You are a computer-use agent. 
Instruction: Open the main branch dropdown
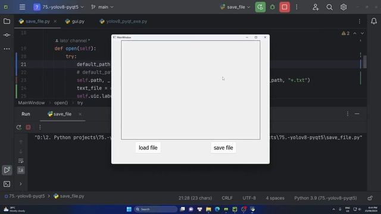(102, 7)
